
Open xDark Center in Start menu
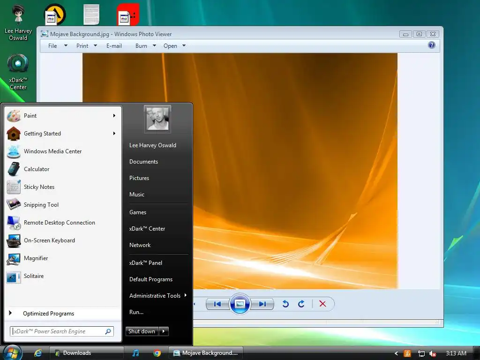point(147,229)
